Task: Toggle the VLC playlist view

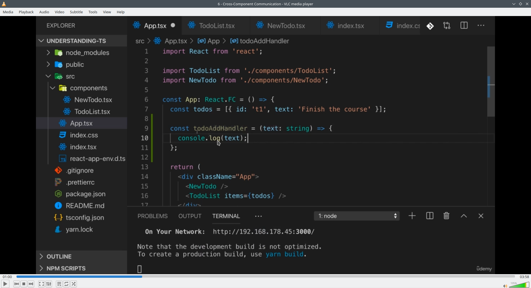Action: click(x=59, y=284)
